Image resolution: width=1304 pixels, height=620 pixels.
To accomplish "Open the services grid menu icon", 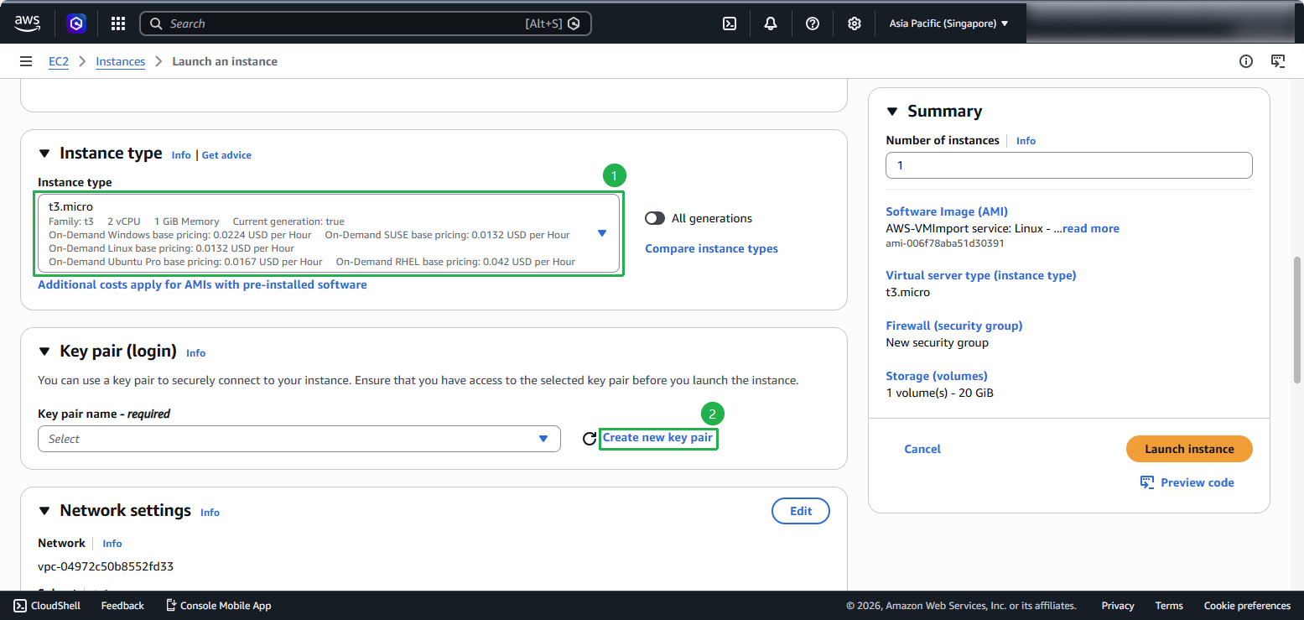I will point(118,23).
